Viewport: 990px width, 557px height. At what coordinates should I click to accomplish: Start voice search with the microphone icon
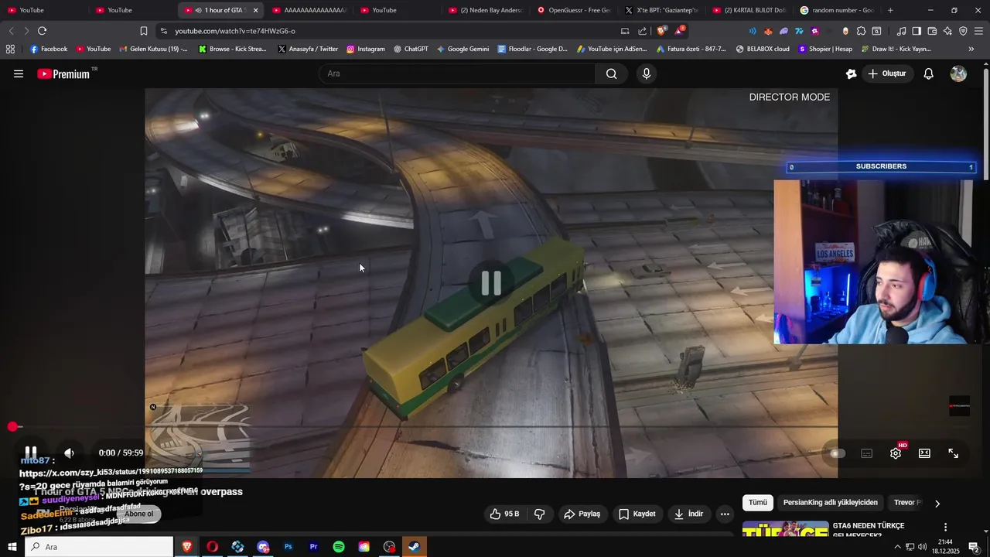[647, 73]
